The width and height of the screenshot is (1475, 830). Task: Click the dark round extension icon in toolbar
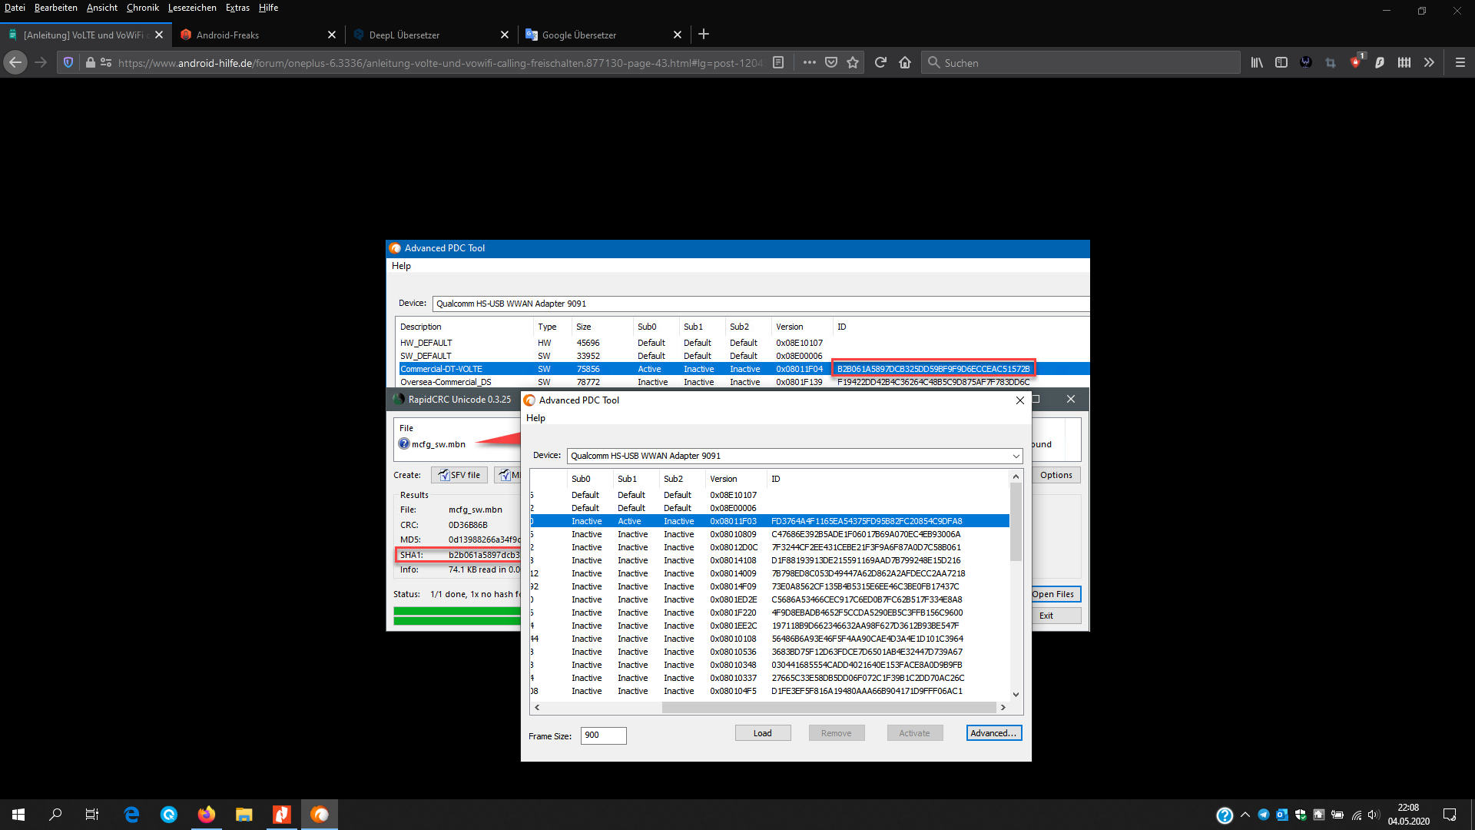click(x=1306, y=62)
